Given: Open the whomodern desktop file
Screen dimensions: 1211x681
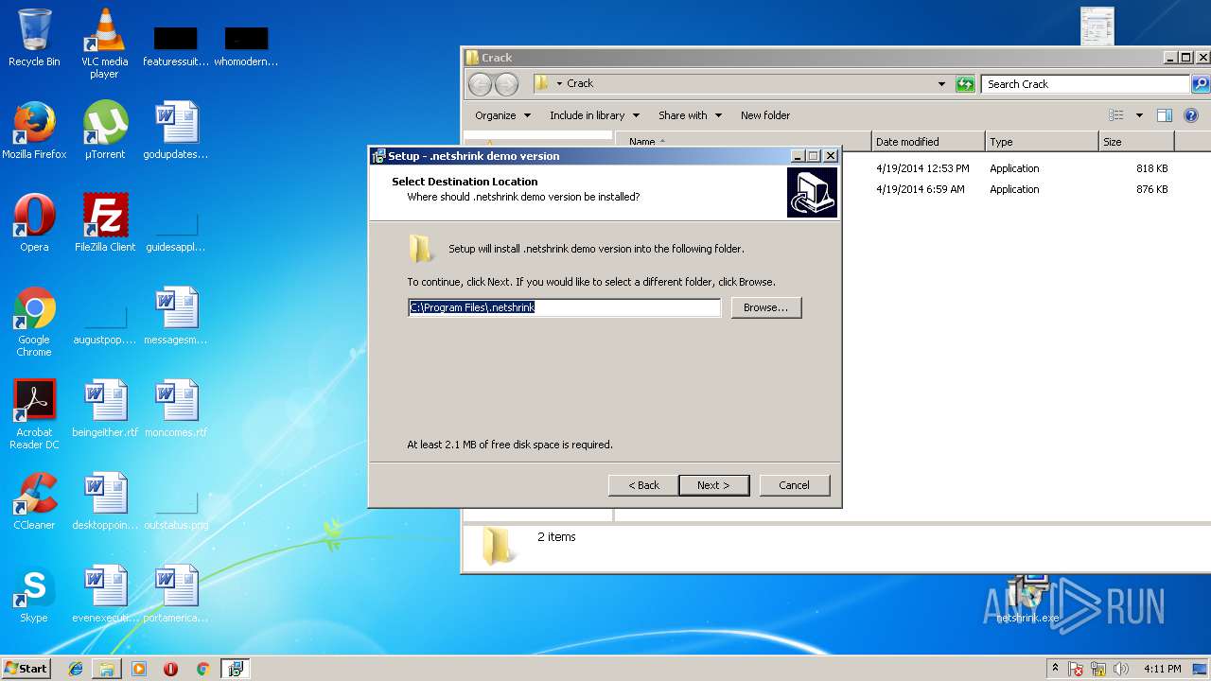Looking at the screenshot, I should tap(246, 45).
